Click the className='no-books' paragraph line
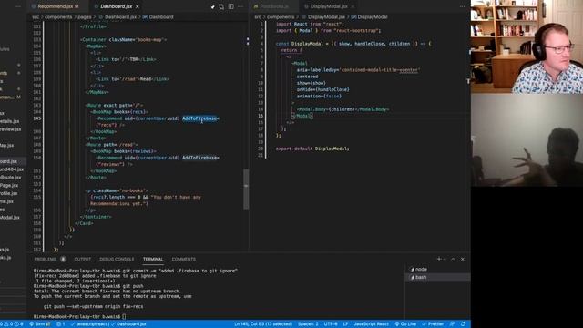583x328 pixels. [x=117, y=190]
